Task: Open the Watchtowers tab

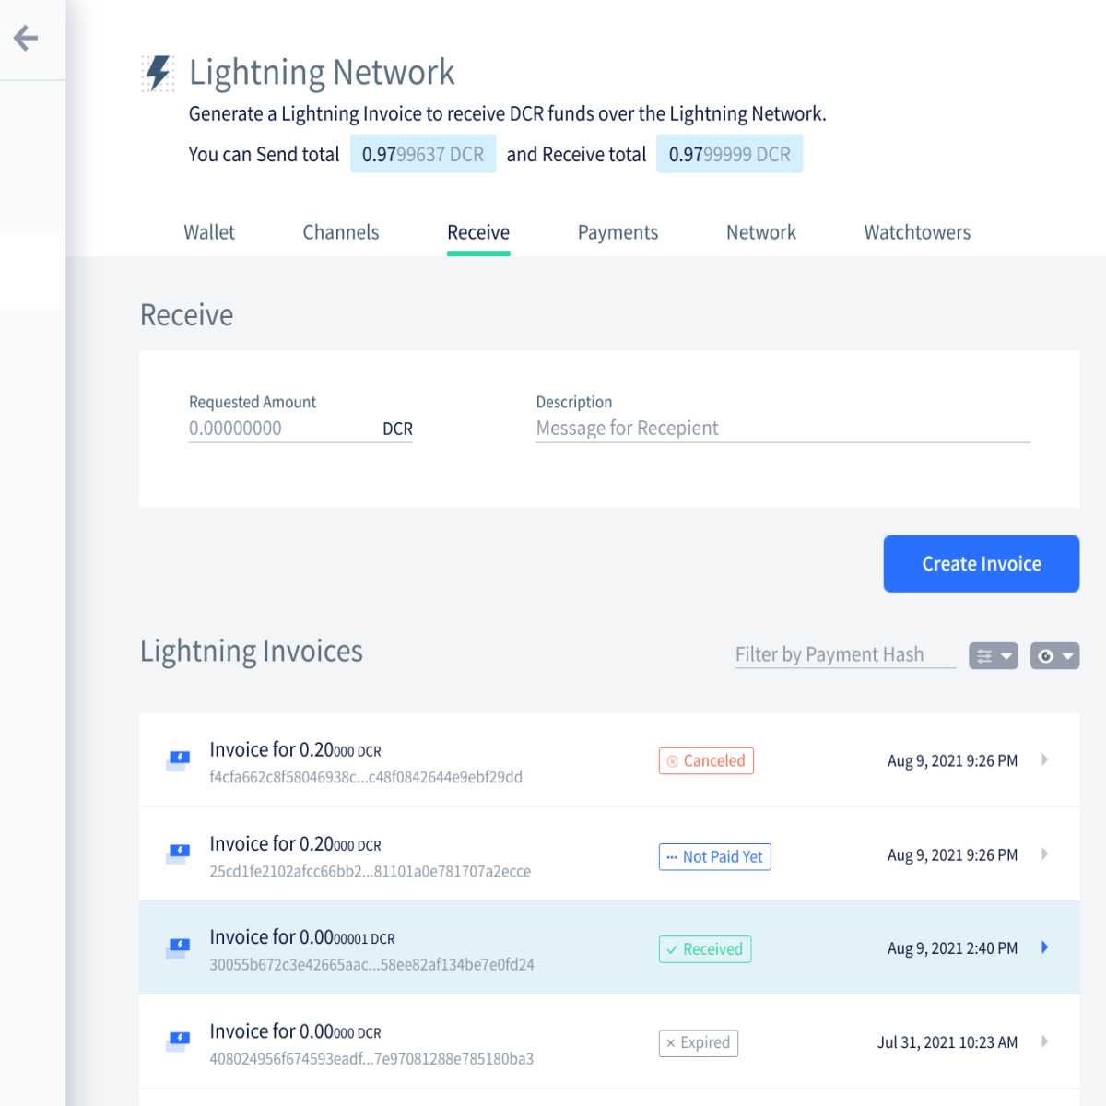Action: click(917, 232)
